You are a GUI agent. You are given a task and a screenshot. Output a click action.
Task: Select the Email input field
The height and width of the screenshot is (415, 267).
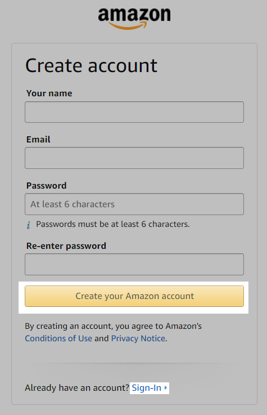click(x=134, y=158)
